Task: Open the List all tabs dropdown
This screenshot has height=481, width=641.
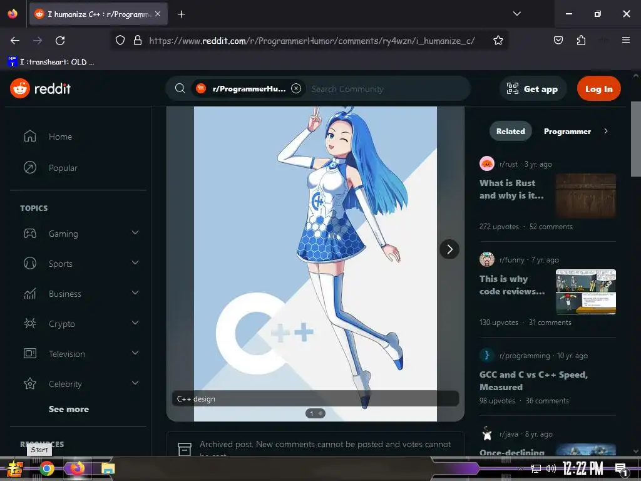Action: [516, 14]
